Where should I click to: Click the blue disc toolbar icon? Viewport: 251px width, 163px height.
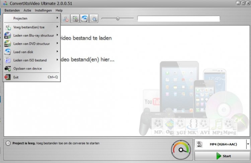[x=84, y=19]
